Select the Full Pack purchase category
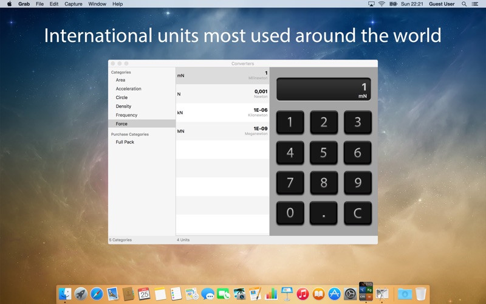This screenshot has height=304, width=486. [125, 142]
